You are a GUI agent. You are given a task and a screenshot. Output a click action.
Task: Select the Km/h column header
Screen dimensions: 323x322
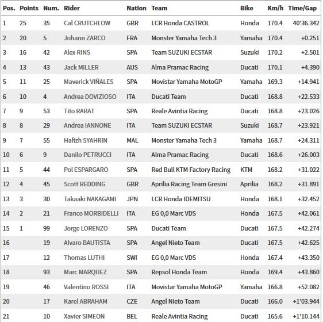[x=275, y=8]
